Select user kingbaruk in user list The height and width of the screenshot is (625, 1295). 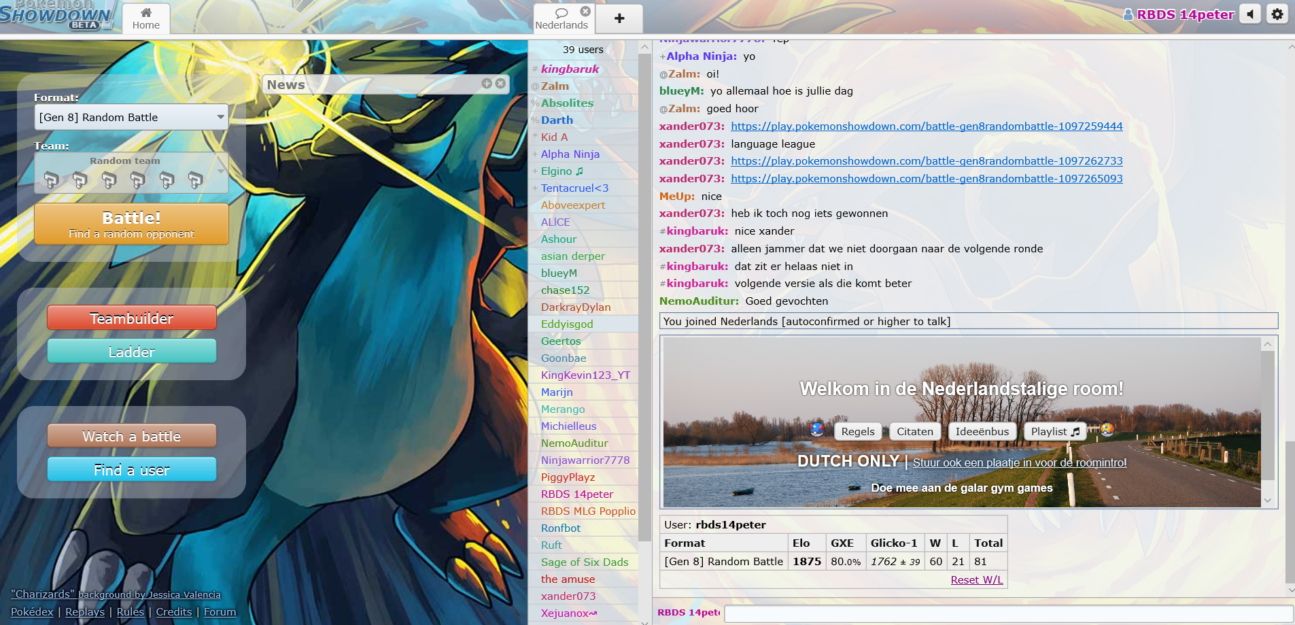583,69
